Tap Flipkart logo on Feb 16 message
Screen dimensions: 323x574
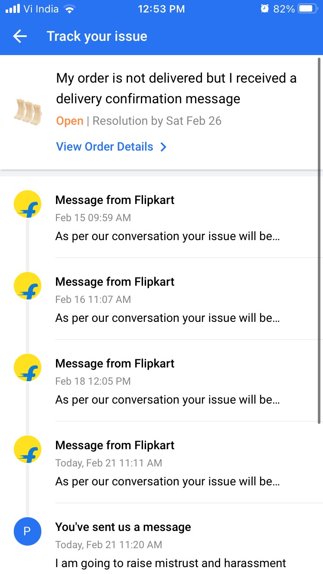point(28,286)
